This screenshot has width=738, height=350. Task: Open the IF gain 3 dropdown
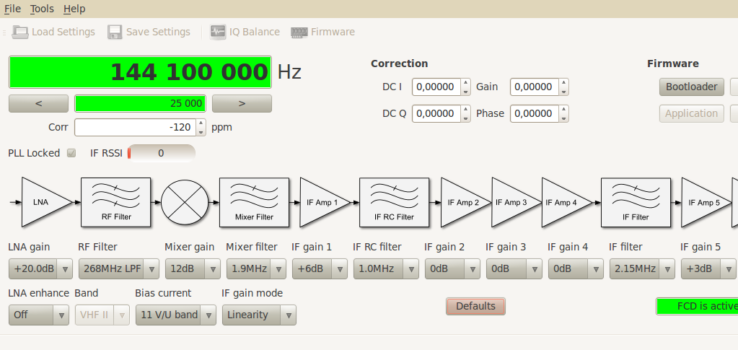pyautogui.click(x=514, y=269)
